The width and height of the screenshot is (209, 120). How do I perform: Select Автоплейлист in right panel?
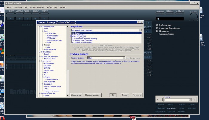(x=166, y=34)
